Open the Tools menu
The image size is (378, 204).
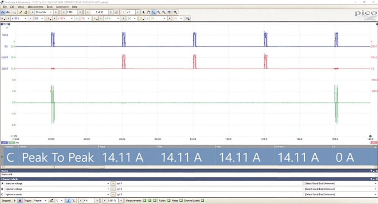tap(50, 7)
